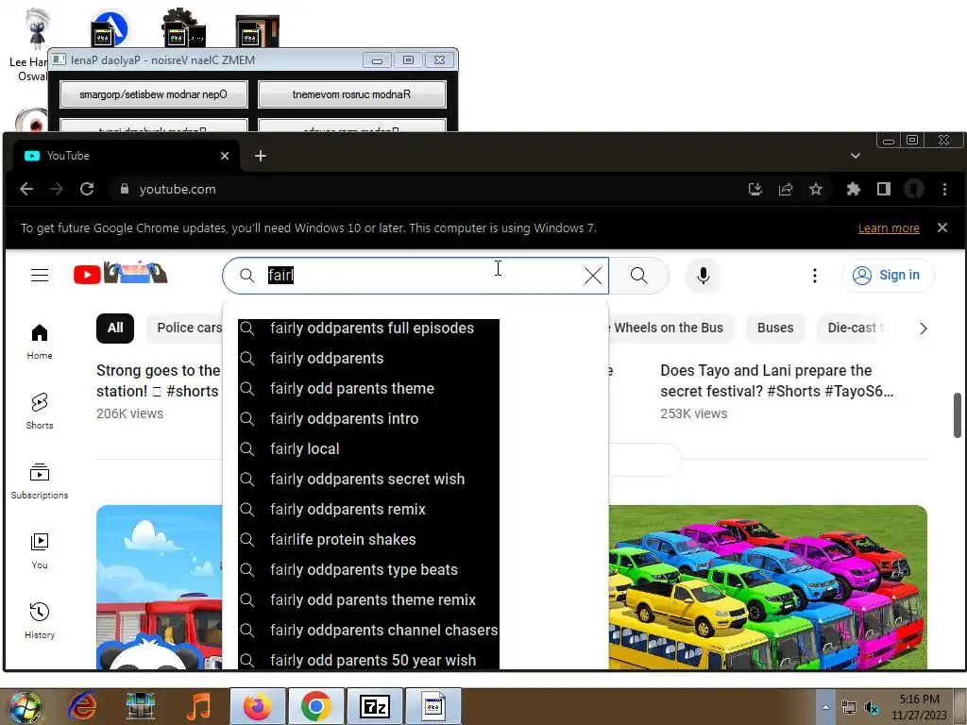This screenshot has height=725, width=967.
Task: Open YouTube settings three-dot menu
Action: pos(815,276)
